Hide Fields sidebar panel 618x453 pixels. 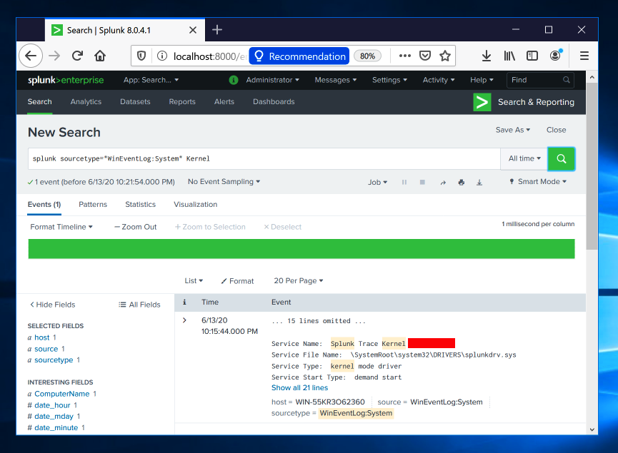[x=52, y=305]
